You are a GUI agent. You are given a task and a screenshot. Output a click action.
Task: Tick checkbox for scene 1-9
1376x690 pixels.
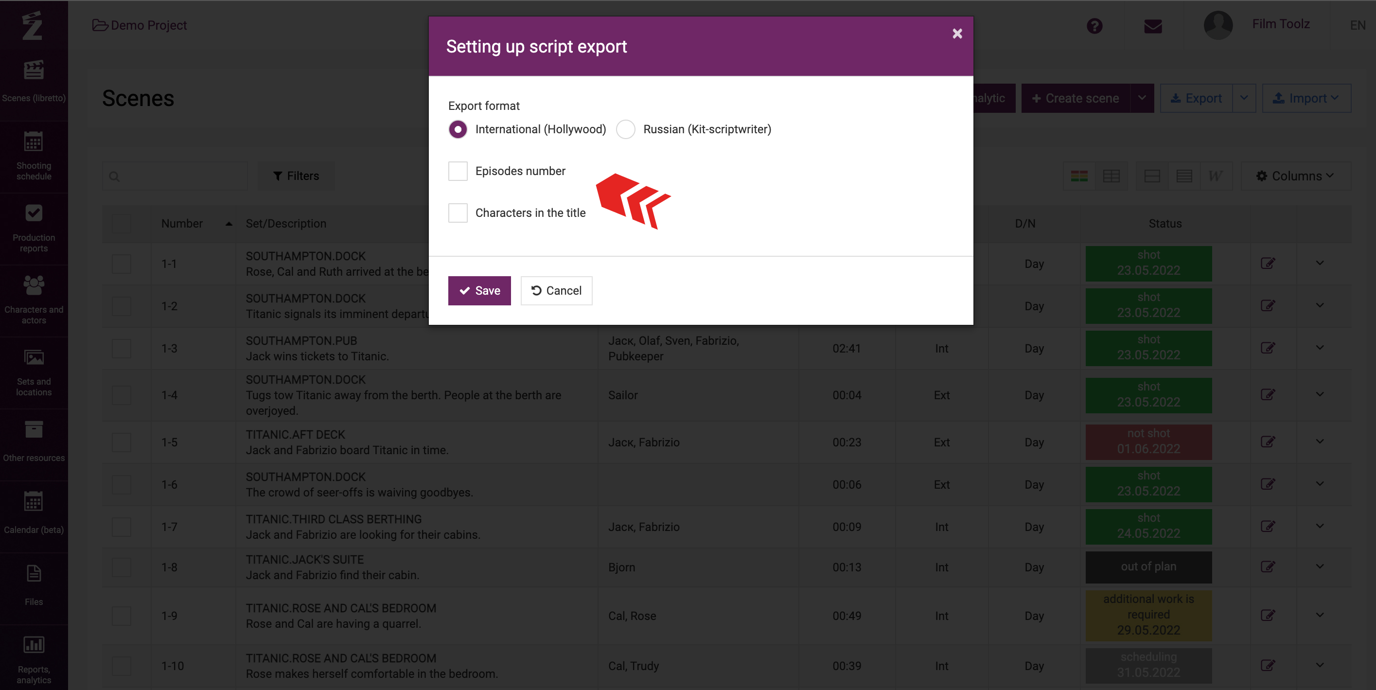pyautogui.click(x=121, y=616)
